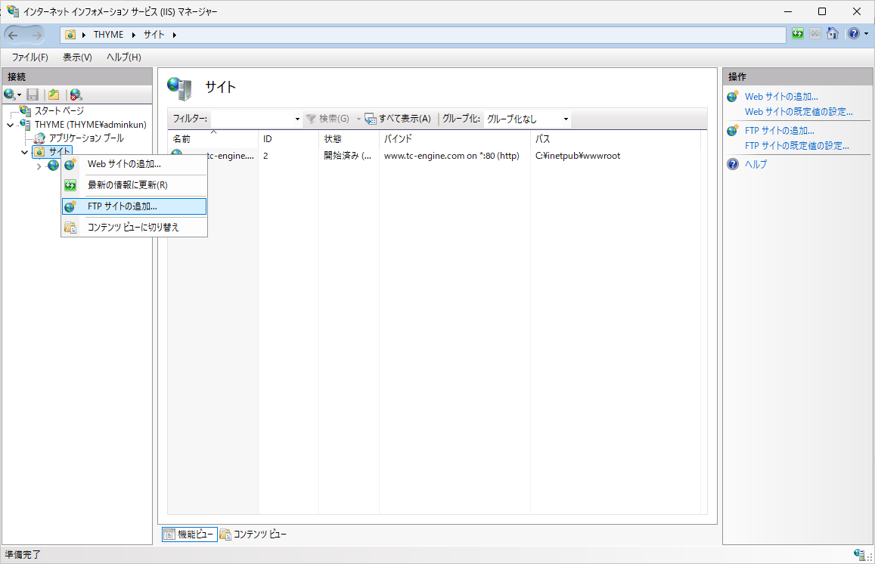
Task: Sort by ID column header
Action: click(x=288, y=139)
